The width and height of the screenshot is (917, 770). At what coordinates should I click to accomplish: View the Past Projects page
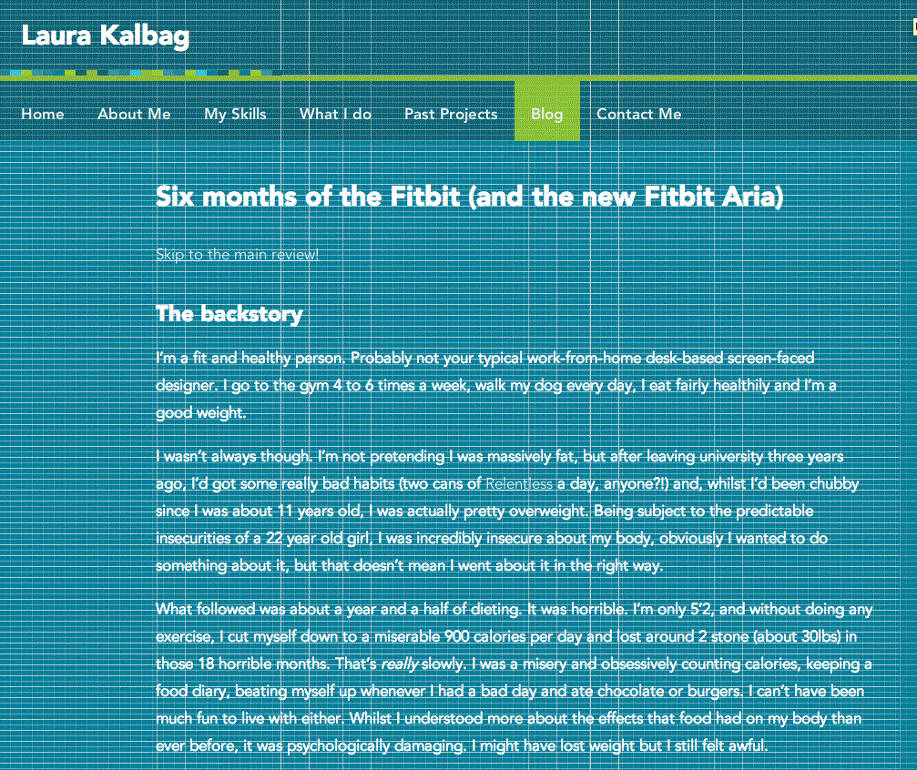pos(451,114)
